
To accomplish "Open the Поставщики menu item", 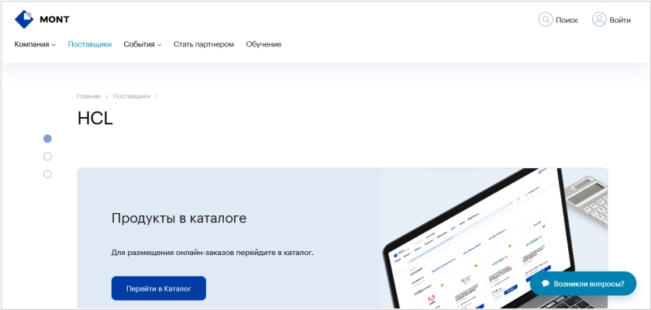I will coord(90,44).
